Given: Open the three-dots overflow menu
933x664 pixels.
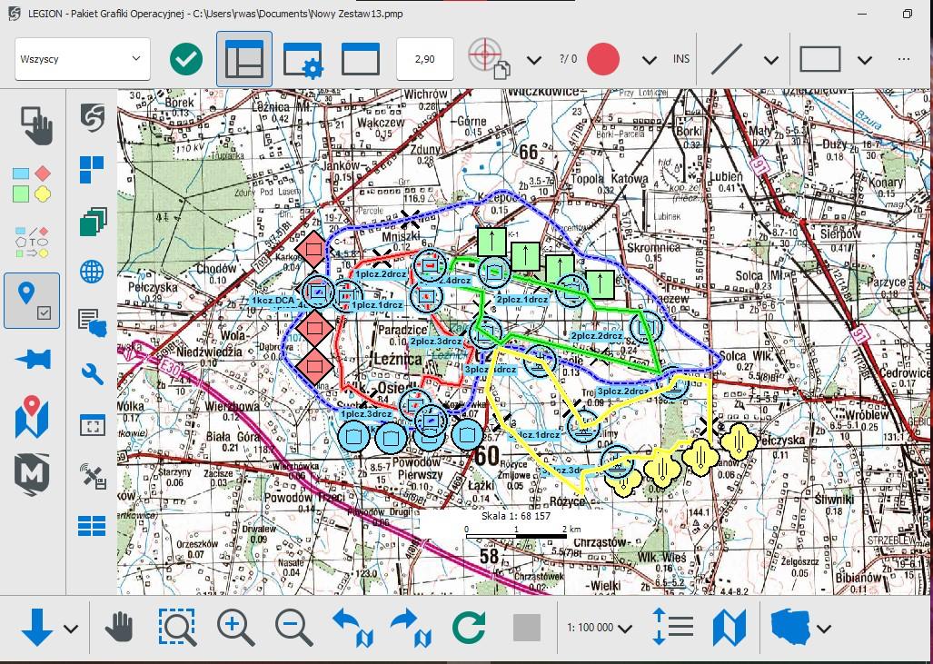Looking at the screenshot, I should [903, 60].
